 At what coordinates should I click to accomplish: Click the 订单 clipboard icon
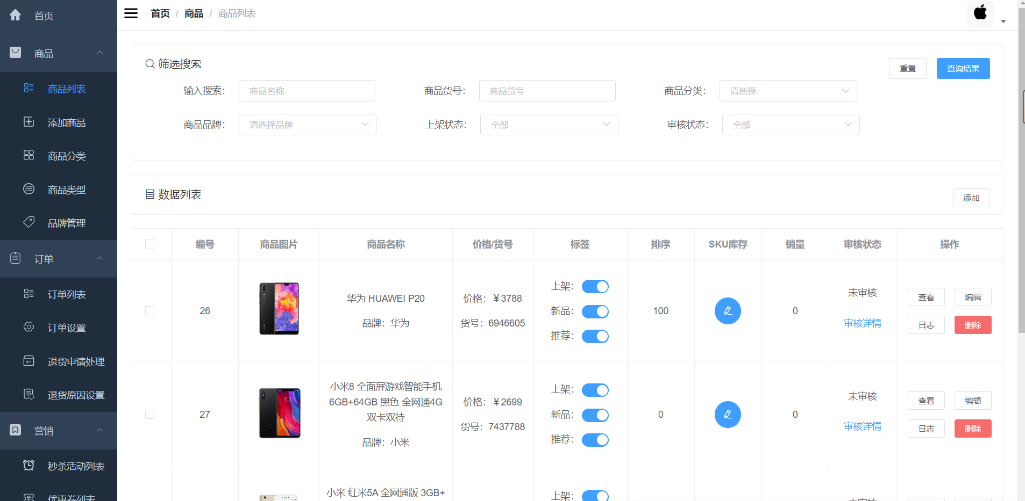[16, 258]
